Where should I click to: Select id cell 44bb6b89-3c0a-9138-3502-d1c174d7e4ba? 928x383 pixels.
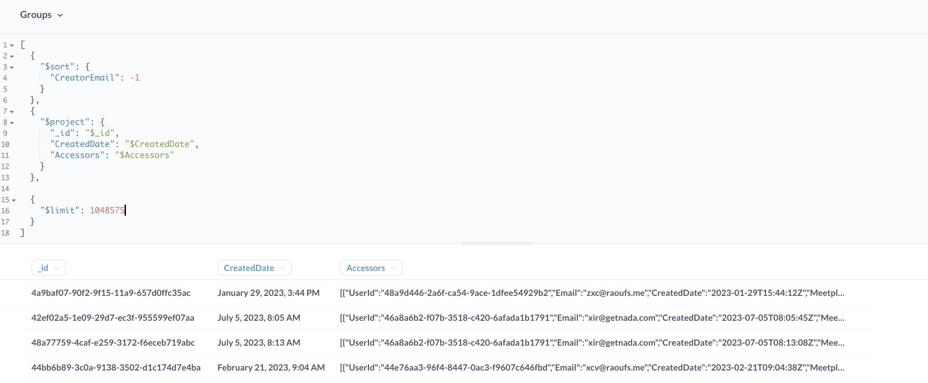pyautogui.click(x=116, y=367)
